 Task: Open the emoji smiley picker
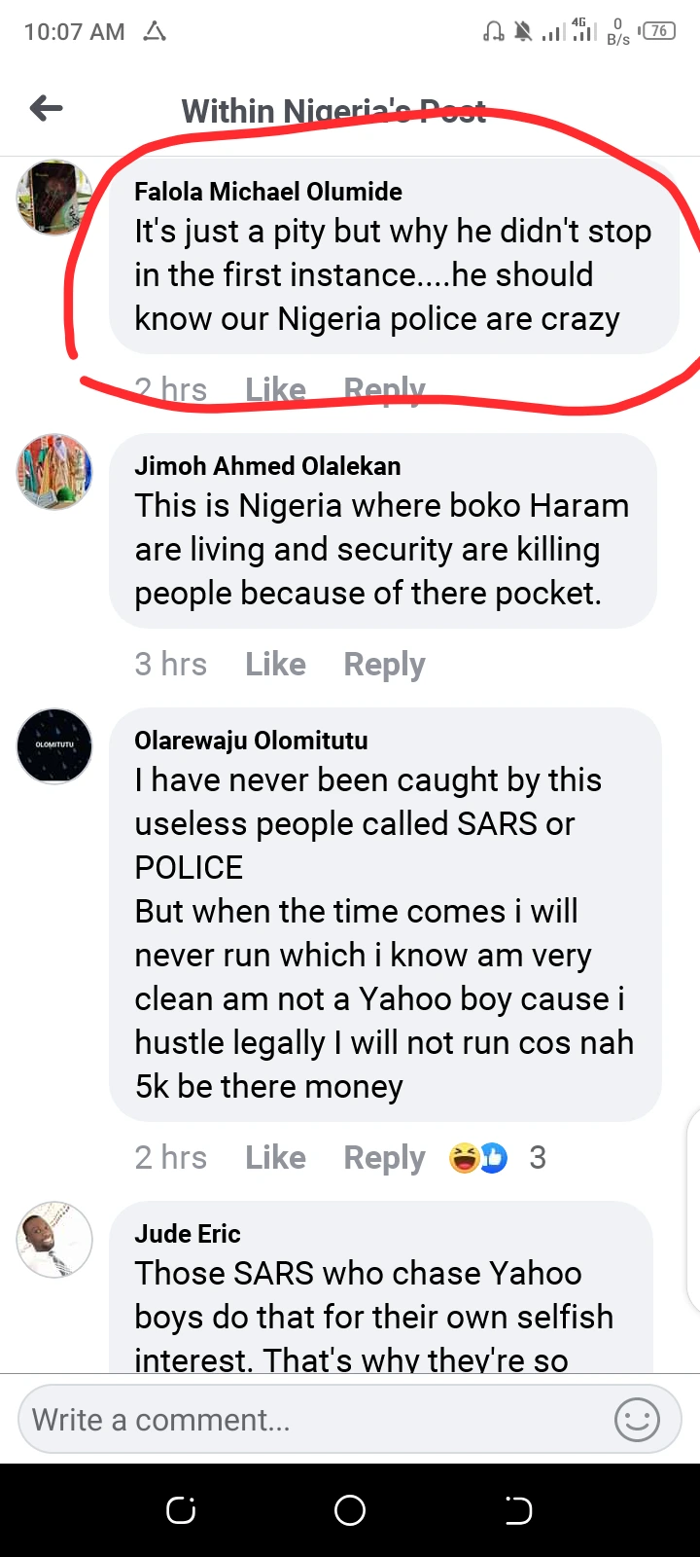click(637, 1420)
